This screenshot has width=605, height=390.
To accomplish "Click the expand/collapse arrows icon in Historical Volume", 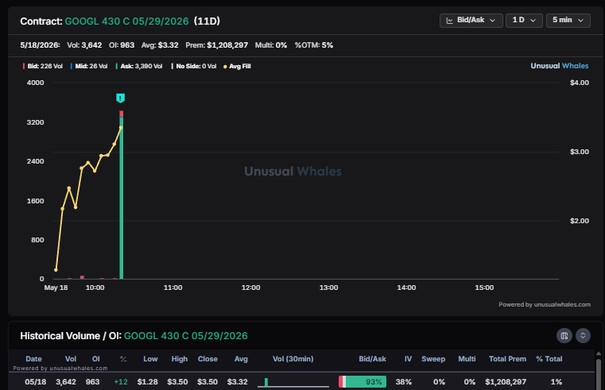I will click(583, 336).
